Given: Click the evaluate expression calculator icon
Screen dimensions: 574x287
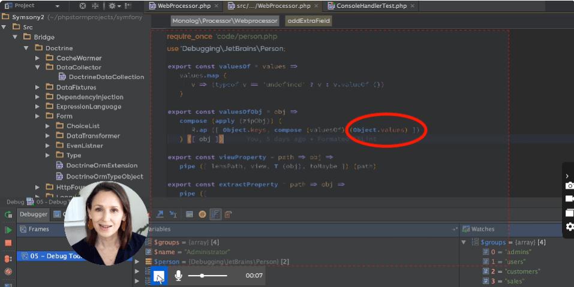Looking at the screenshot, I should (x=190, y=215).
